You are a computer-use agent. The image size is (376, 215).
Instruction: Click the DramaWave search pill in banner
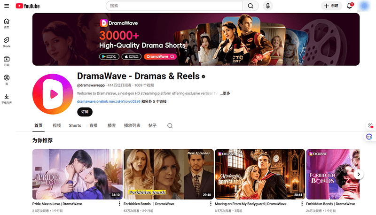[160, 57]
